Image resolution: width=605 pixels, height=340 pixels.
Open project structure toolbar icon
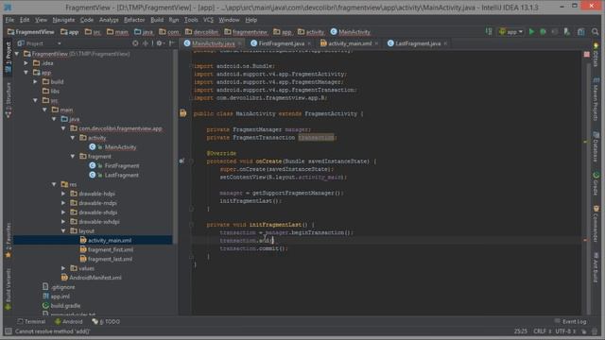[581, 31]
